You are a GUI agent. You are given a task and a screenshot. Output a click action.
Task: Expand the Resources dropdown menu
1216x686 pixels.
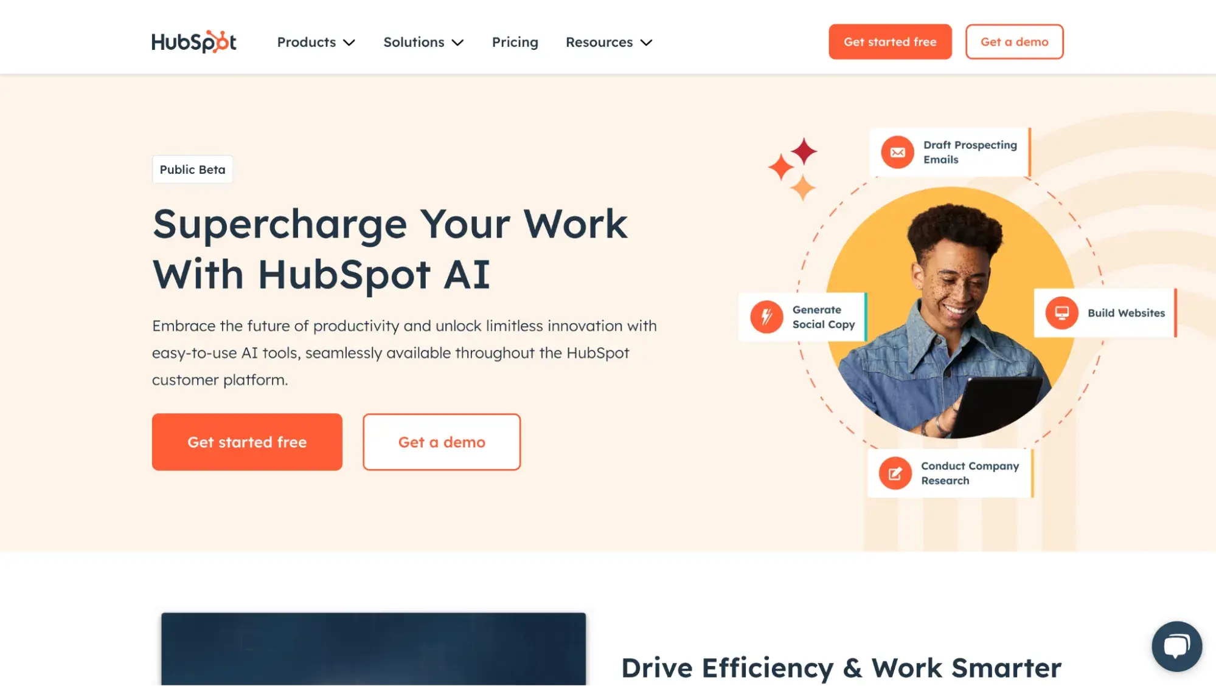[609, 41]
